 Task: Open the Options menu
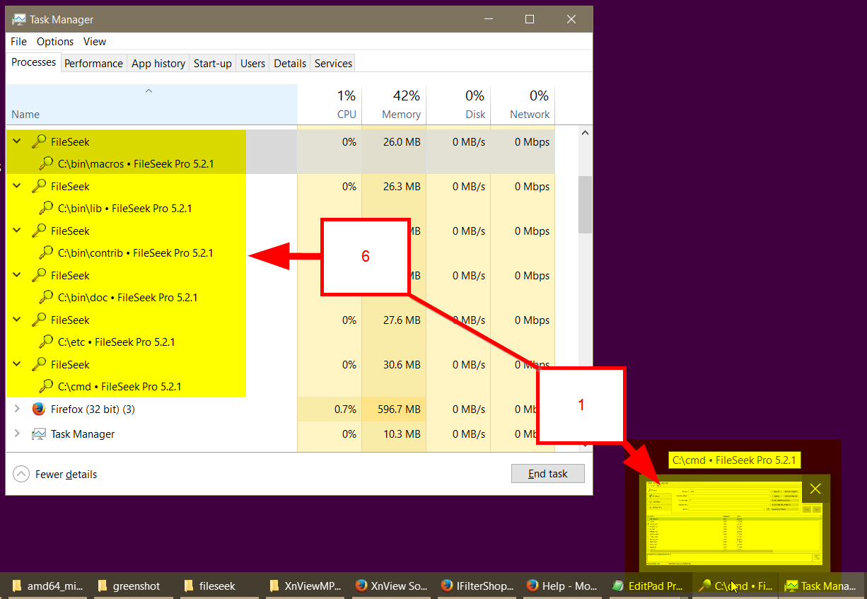coord(55,42)
